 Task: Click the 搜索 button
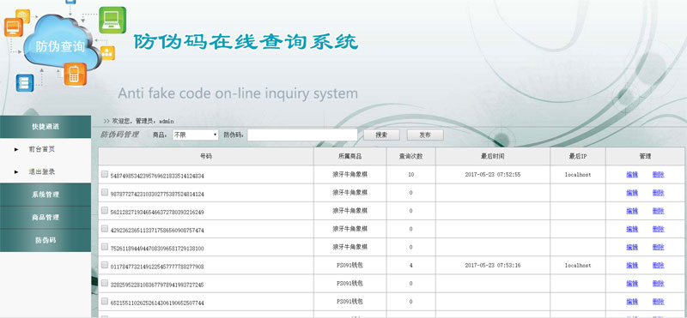click(x=381, y=135)
